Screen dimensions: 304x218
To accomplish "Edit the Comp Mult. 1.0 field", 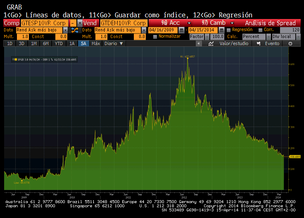I will (23, 37).
